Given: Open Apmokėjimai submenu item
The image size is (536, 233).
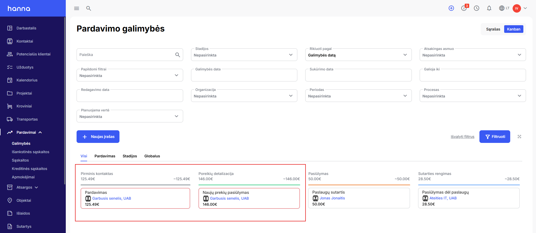Looking at the screenshot, I should coord(23,177).
